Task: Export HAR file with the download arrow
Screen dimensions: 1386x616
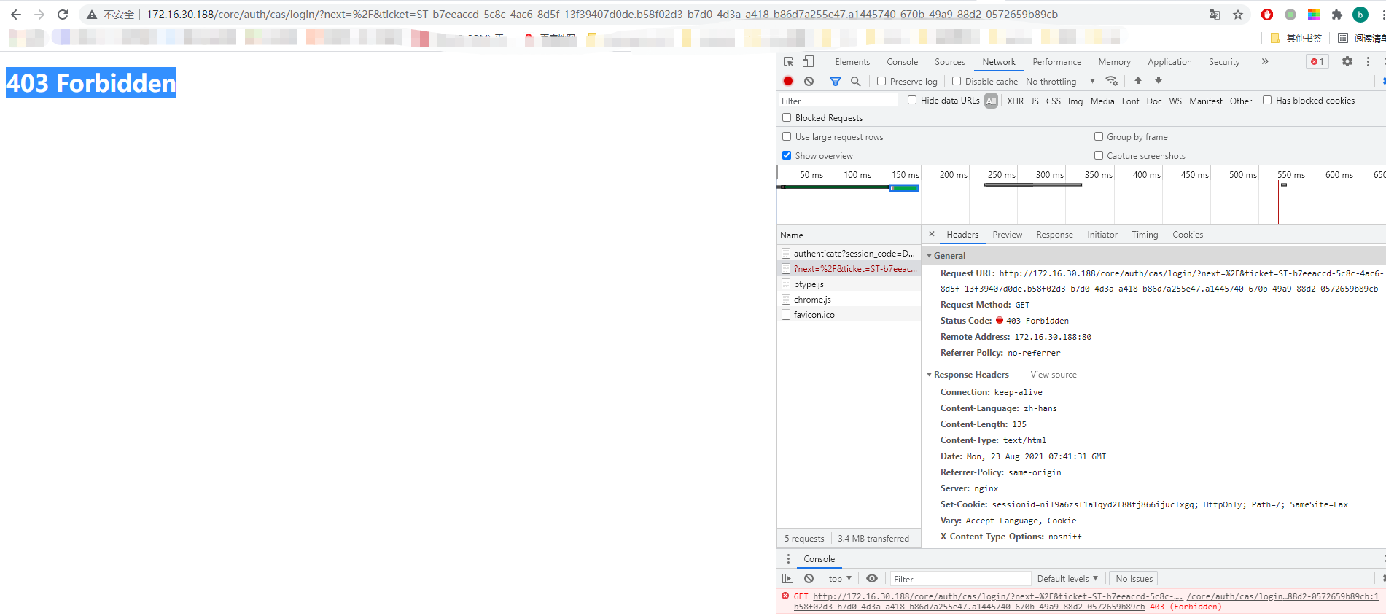Action: 1159,81
